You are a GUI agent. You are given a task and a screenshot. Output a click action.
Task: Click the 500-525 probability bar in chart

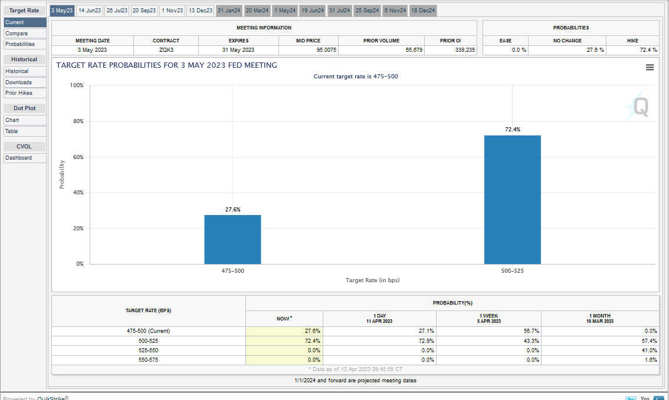tap(513, 200)
